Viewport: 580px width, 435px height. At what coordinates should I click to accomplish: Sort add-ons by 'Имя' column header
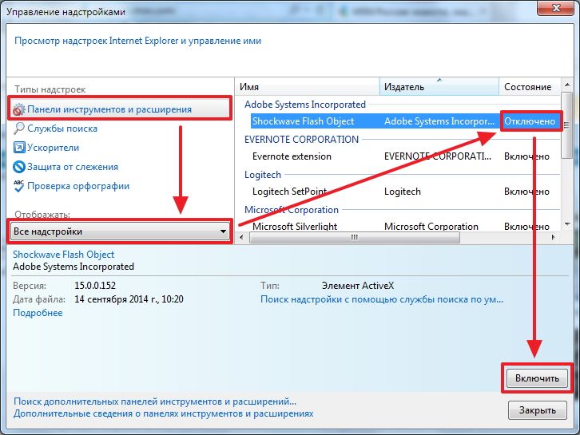tap(307, 86)
